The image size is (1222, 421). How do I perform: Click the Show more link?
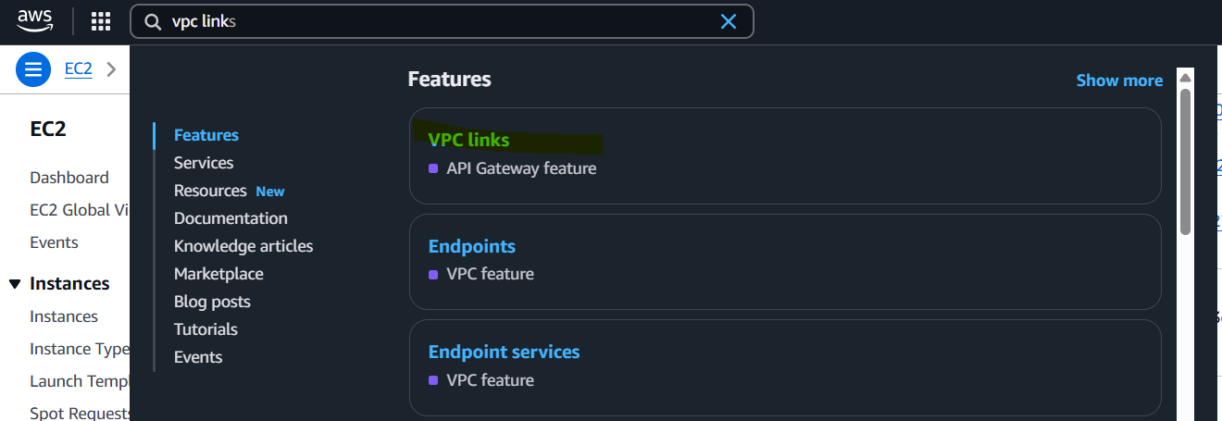(x=1119, y=80)
